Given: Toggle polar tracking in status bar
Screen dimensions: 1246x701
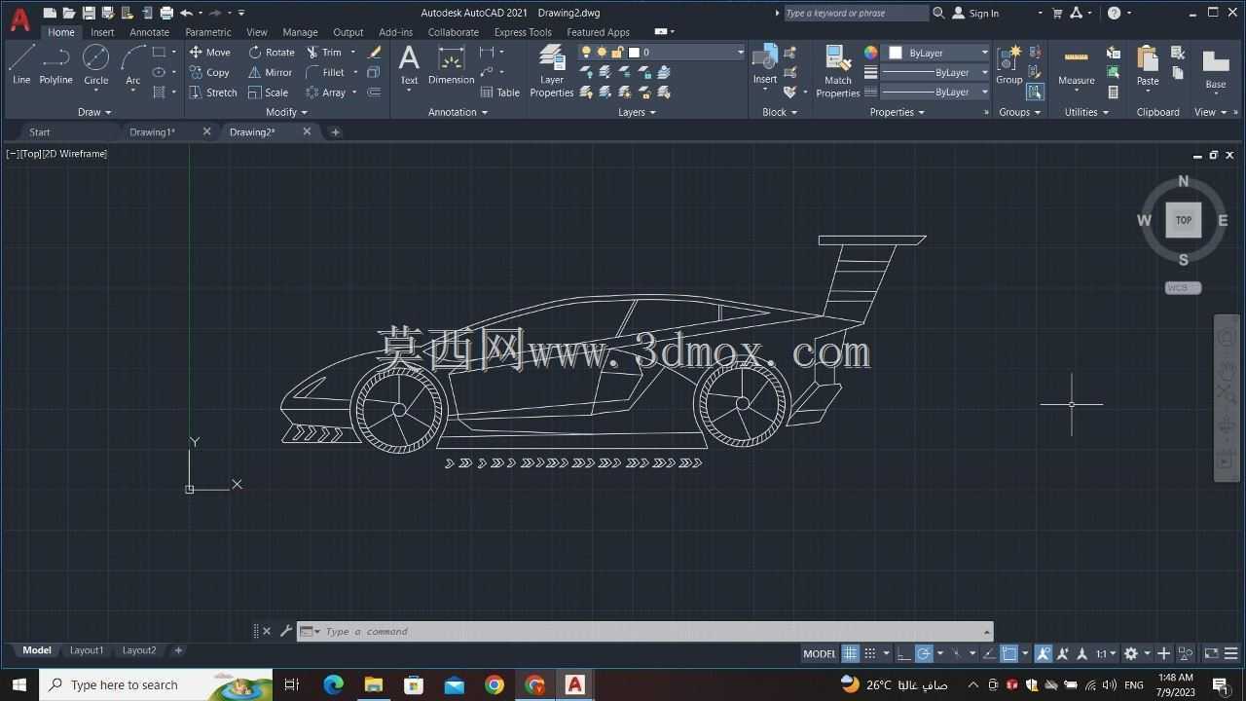Looking at the screenshot, I should pyautogui.click(x=924, y=653).
